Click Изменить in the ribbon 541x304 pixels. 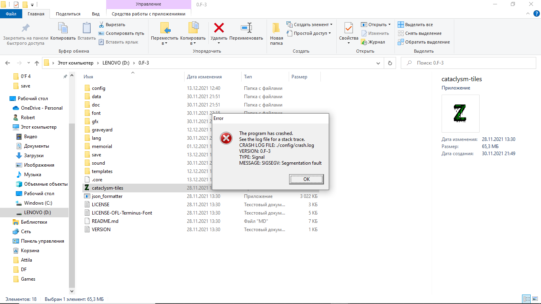click(375, 33)
